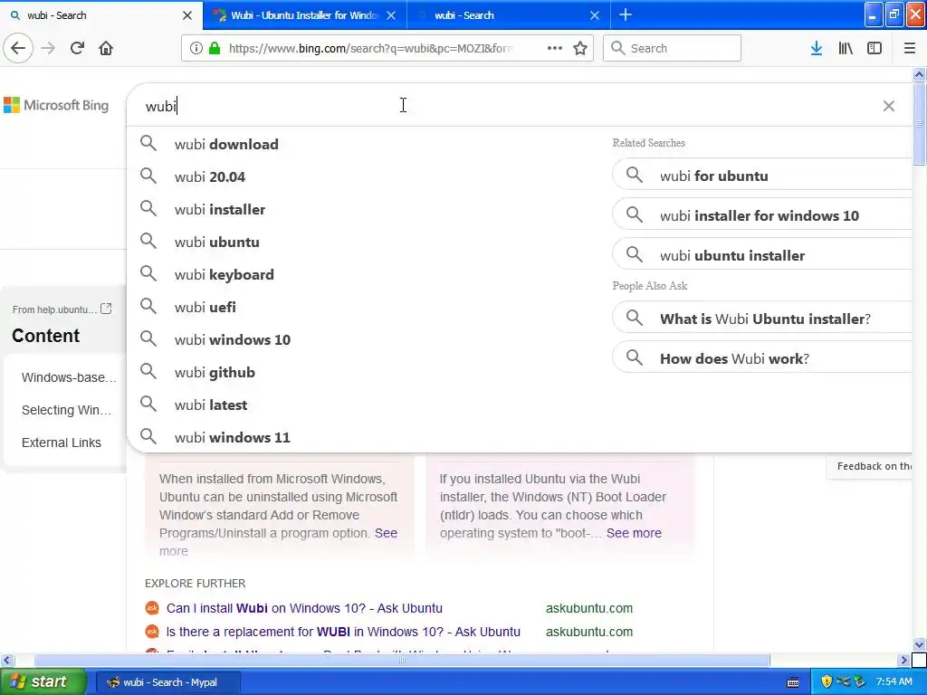Open the hamburger application menu
The image size is (927, 695).
910,48
